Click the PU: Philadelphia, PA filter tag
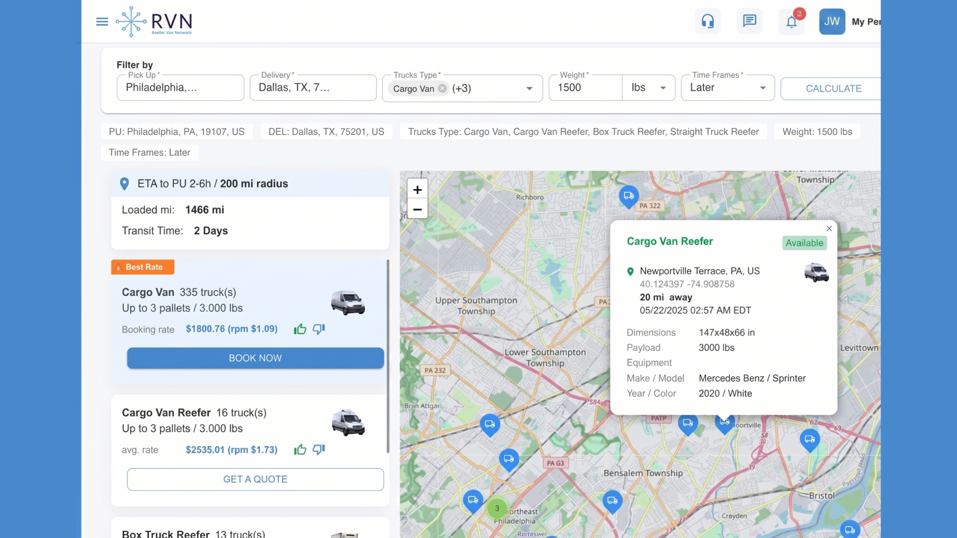 tap(176, 132)
